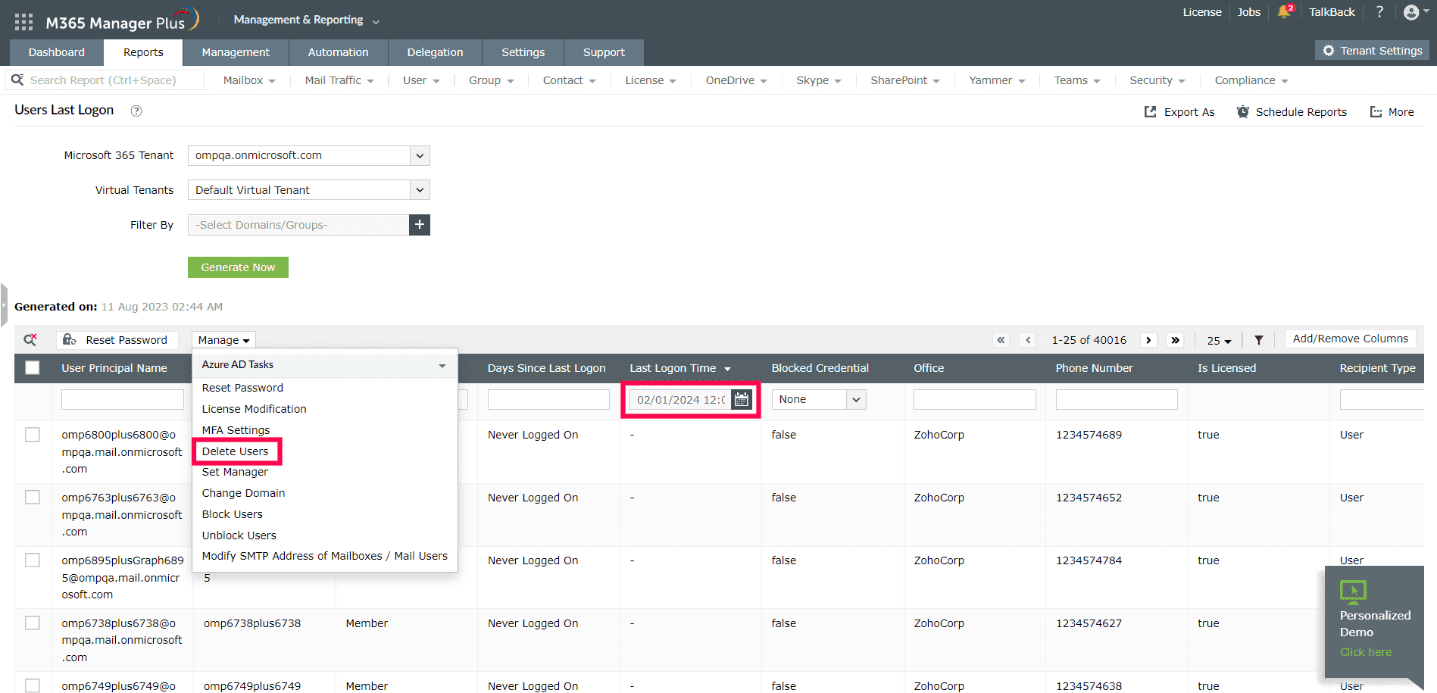The image size is (1437, 693).
Task: Click the Days Since Last Logon filter field
Action: point(548,399)
